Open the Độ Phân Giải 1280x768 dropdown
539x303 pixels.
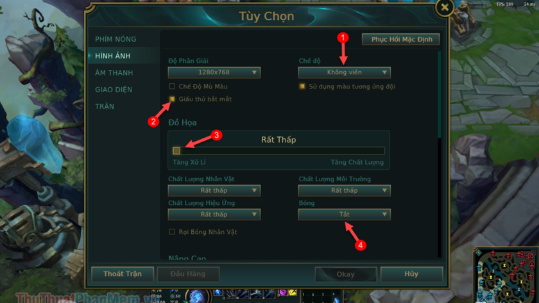[214, 72]
